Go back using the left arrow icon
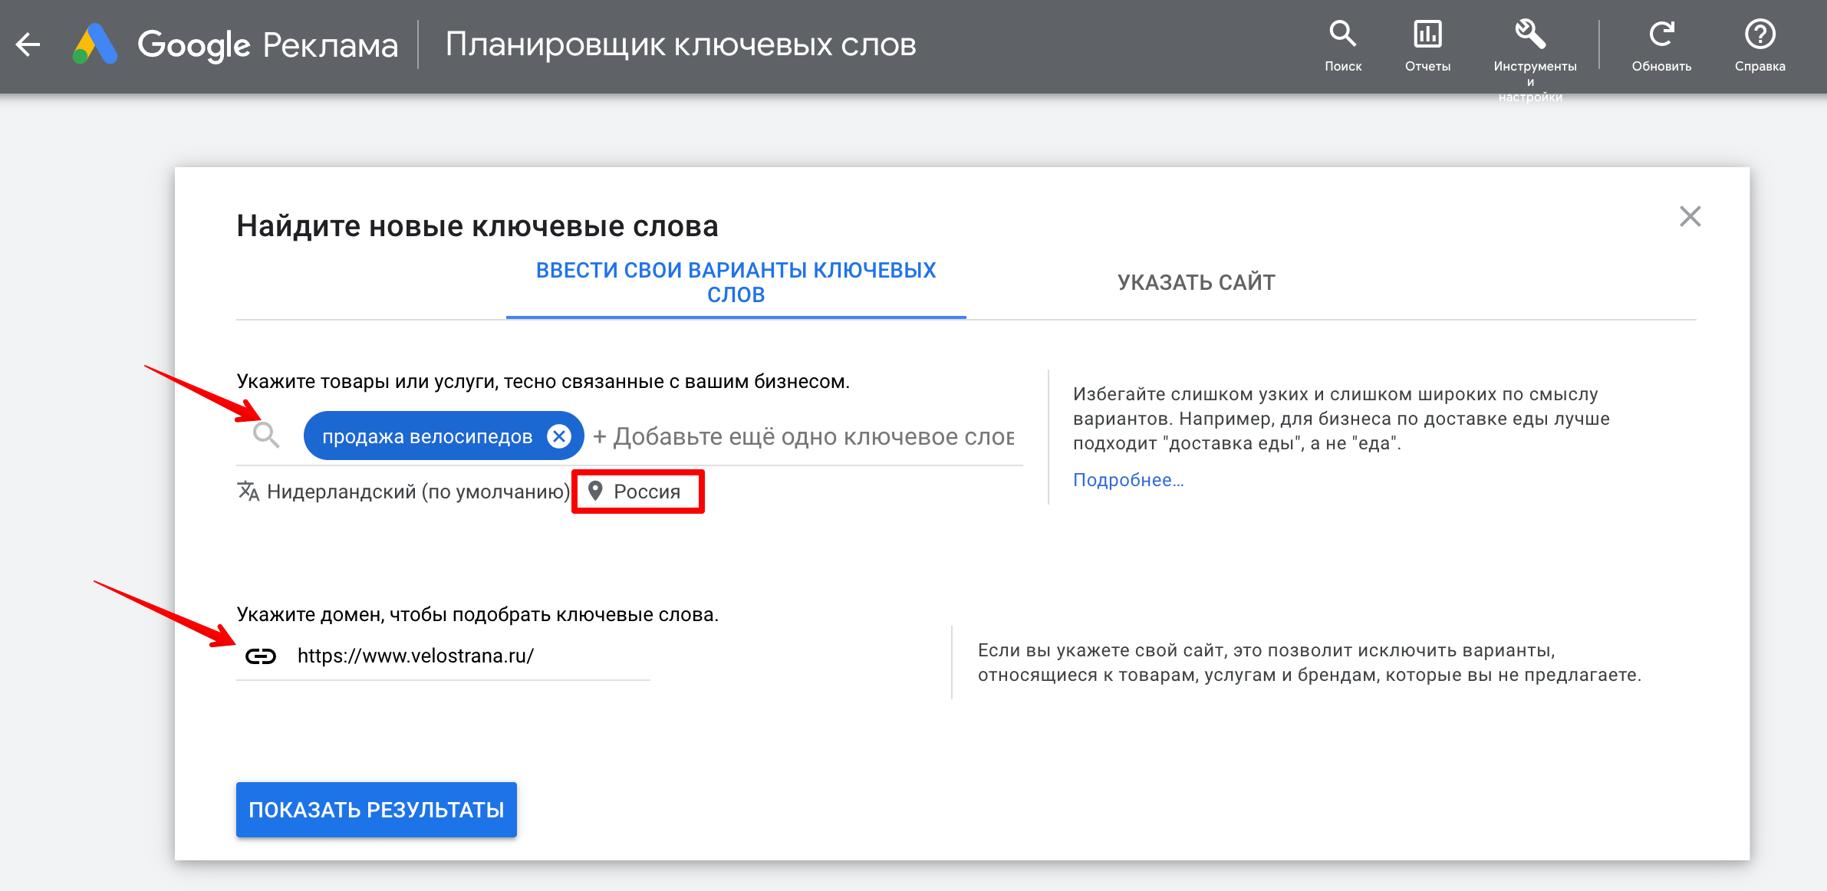The height and width of the screenshot is (891, 1827). click(28, 44)
